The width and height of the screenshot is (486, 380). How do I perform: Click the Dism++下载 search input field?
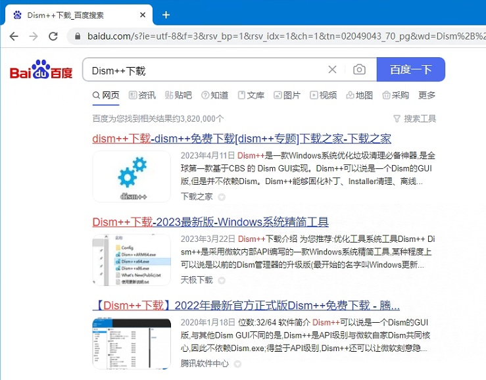point(204,70)
